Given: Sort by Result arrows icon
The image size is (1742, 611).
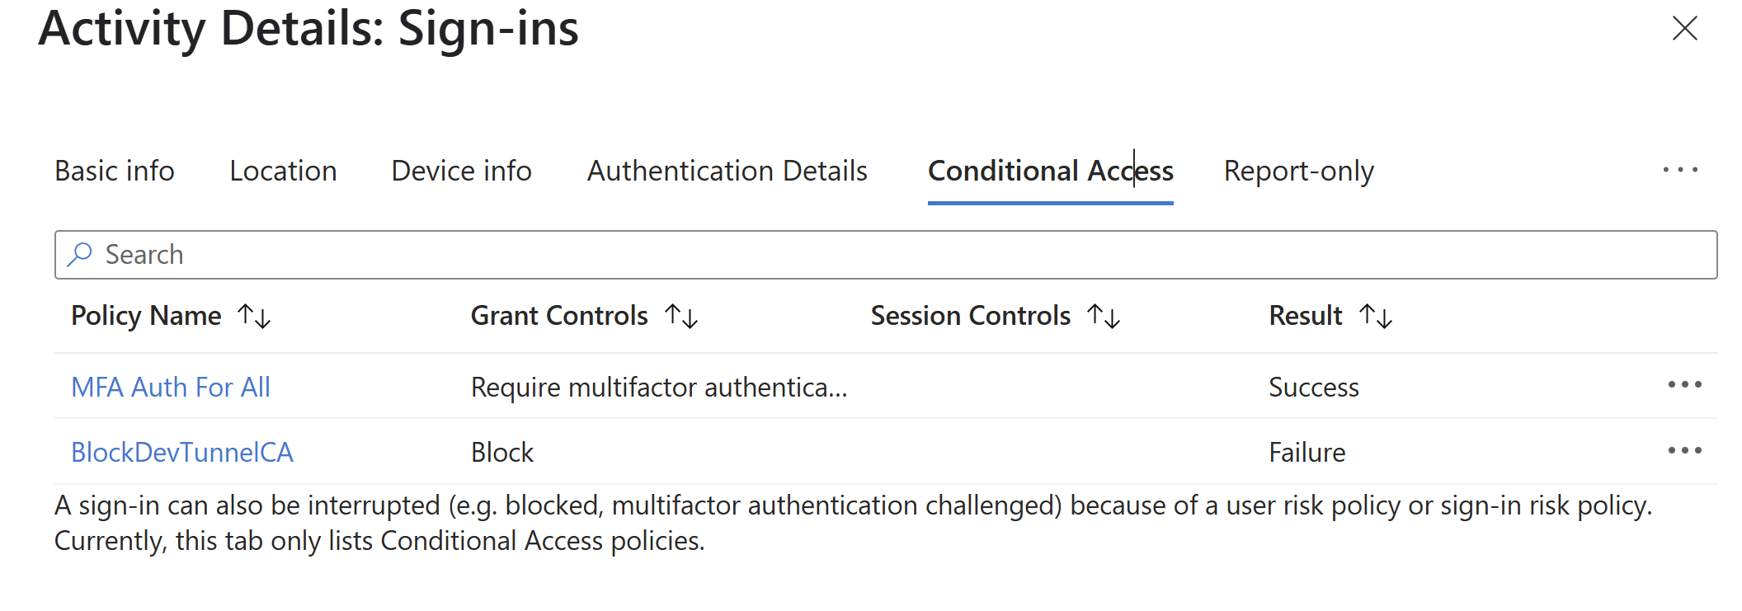Looking at the screenshot, I should click(x=1376, y=317).
